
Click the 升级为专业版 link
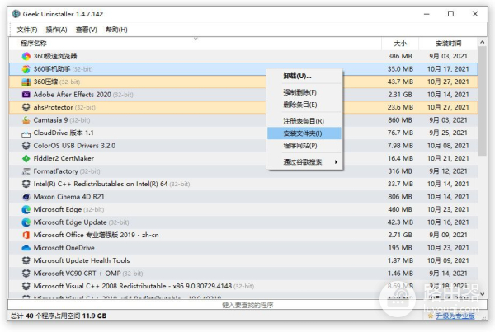(x=455, y=316)
